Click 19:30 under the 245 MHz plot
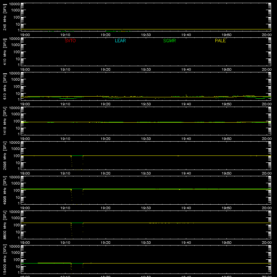Screen dimensions: 277x277 click(x=146, y=35)
